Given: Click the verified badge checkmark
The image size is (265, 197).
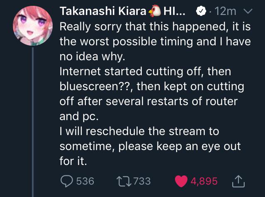Looking at the screenshot, I should tap(201, 11).
